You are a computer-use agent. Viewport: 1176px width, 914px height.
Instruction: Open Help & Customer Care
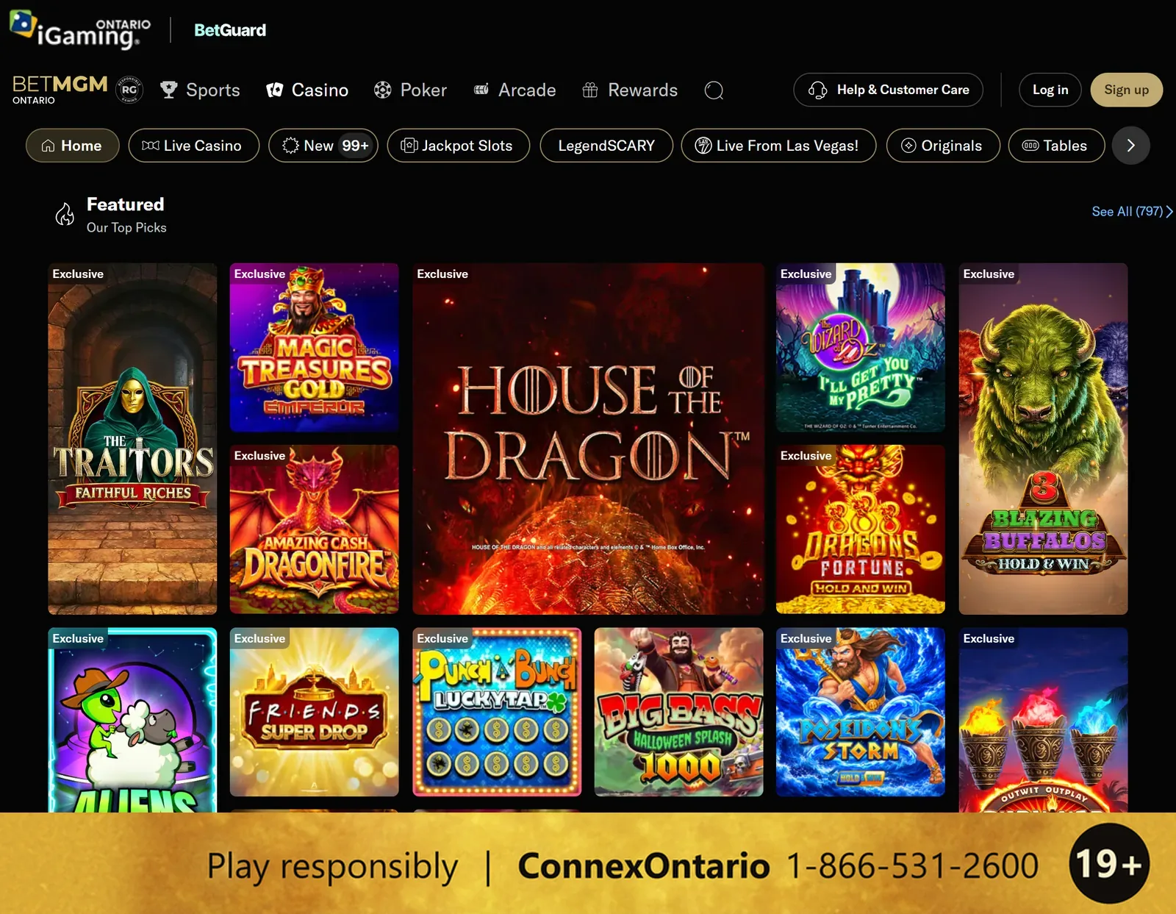point(888,90)
